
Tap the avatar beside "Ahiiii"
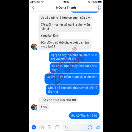click(34, 107)
